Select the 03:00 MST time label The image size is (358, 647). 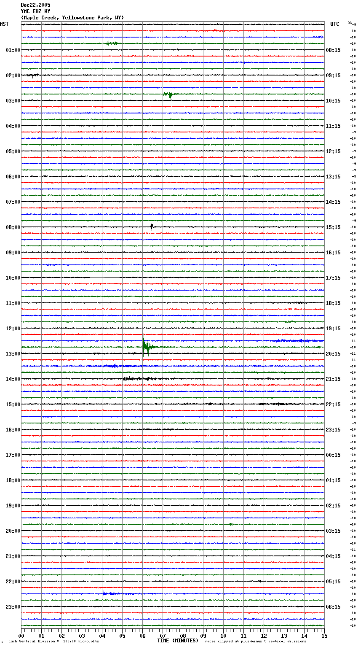click(x=13, y=101)
